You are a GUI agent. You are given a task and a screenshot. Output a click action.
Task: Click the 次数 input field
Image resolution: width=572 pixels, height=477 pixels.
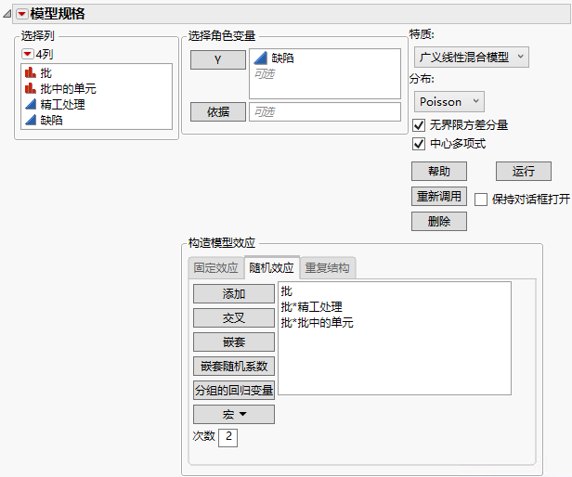(x=227, y=436)
